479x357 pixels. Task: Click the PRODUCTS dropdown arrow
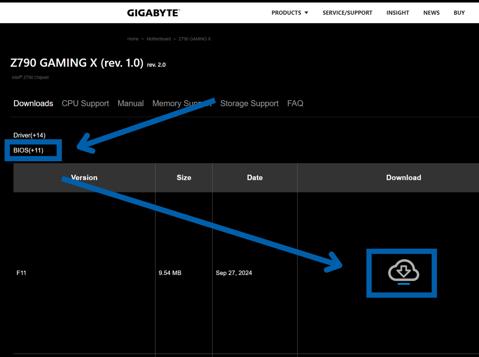coord(307,13)
